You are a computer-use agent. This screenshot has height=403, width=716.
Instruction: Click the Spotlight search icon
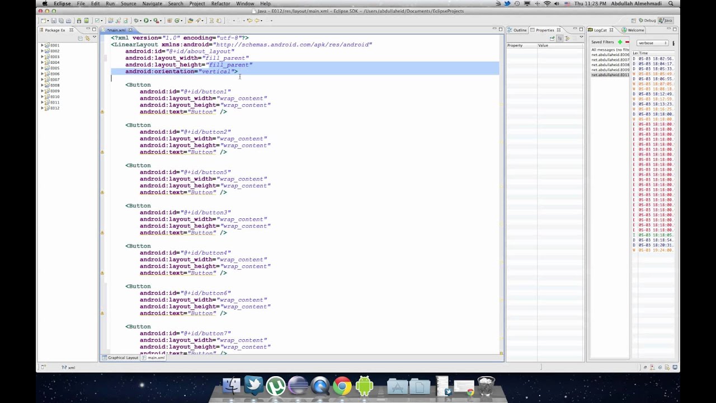(671, 3)
